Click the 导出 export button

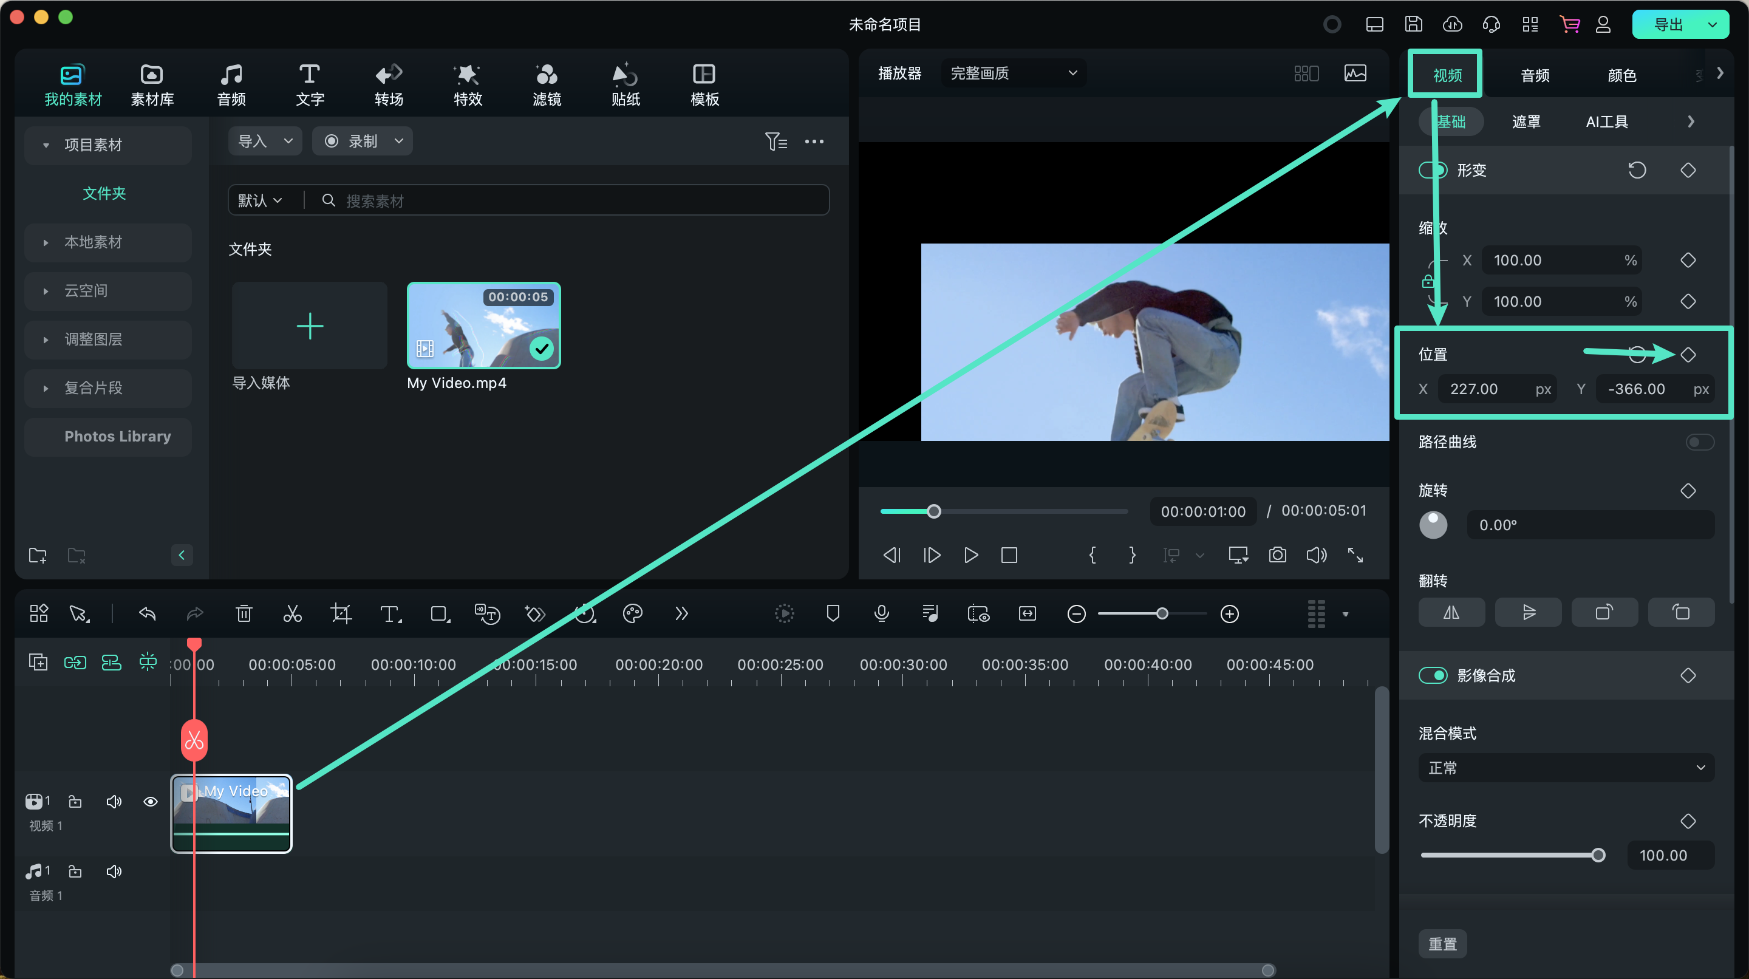(1668, 25)
